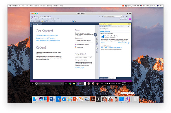Click the Windows Start button

point(32,84)
